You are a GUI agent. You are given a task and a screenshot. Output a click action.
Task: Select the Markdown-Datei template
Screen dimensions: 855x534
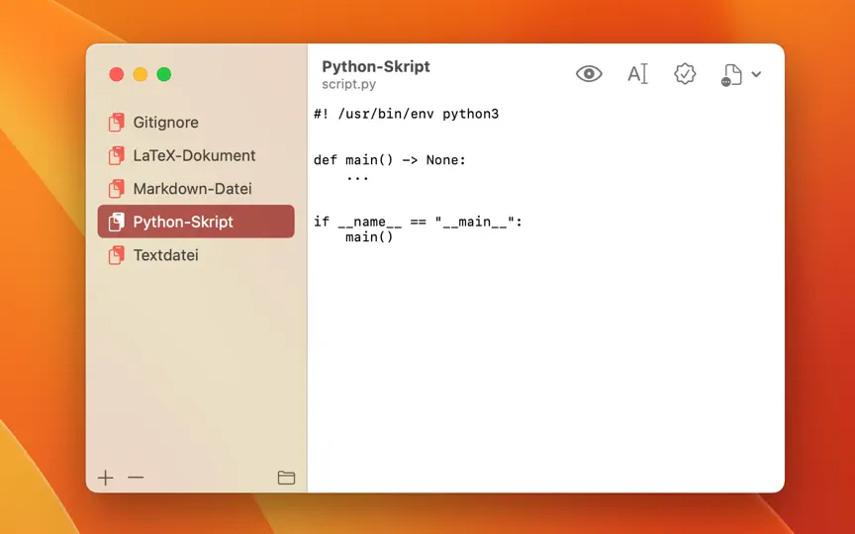[x=196, y=189]
